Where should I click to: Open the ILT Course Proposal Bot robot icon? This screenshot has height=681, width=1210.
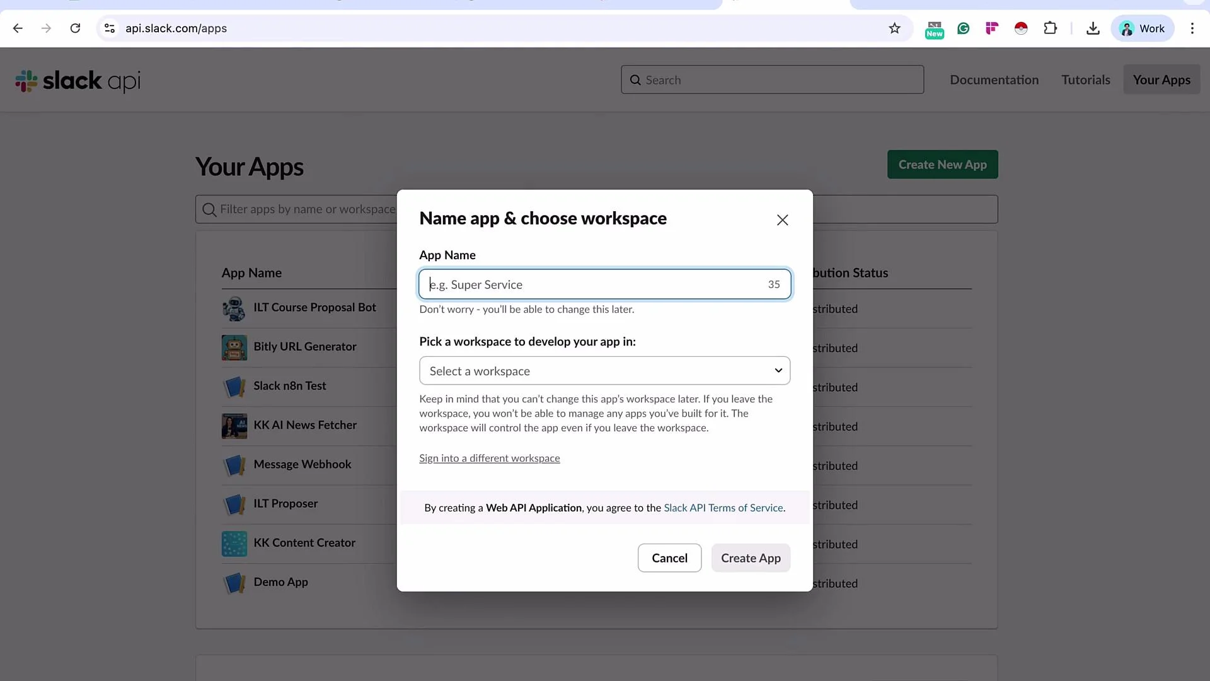(x=234, y=308)
